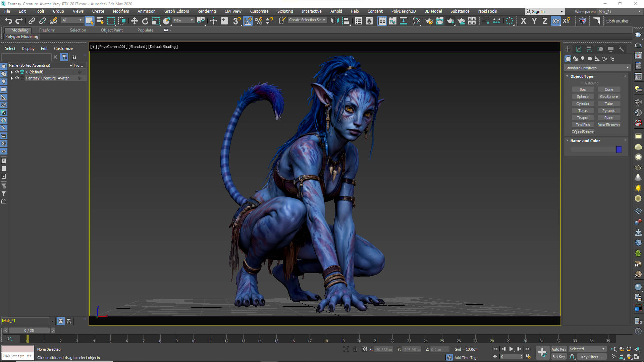Toggle XY plane axis constraint
The width and height of the screenshot is (644, 362).
pos(556,21)
